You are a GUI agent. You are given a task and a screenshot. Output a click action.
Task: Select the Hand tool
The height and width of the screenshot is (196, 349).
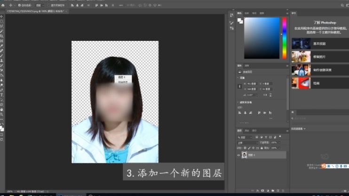tap(2, 110)
